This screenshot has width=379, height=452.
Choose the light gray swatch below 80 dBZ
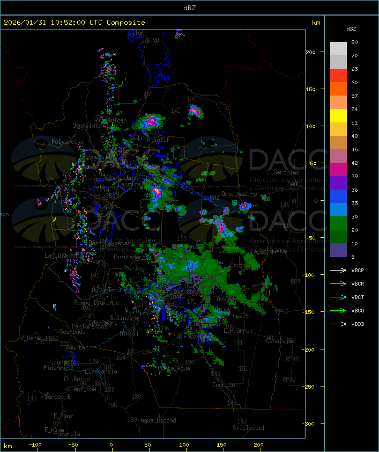[x=338, y=49]
